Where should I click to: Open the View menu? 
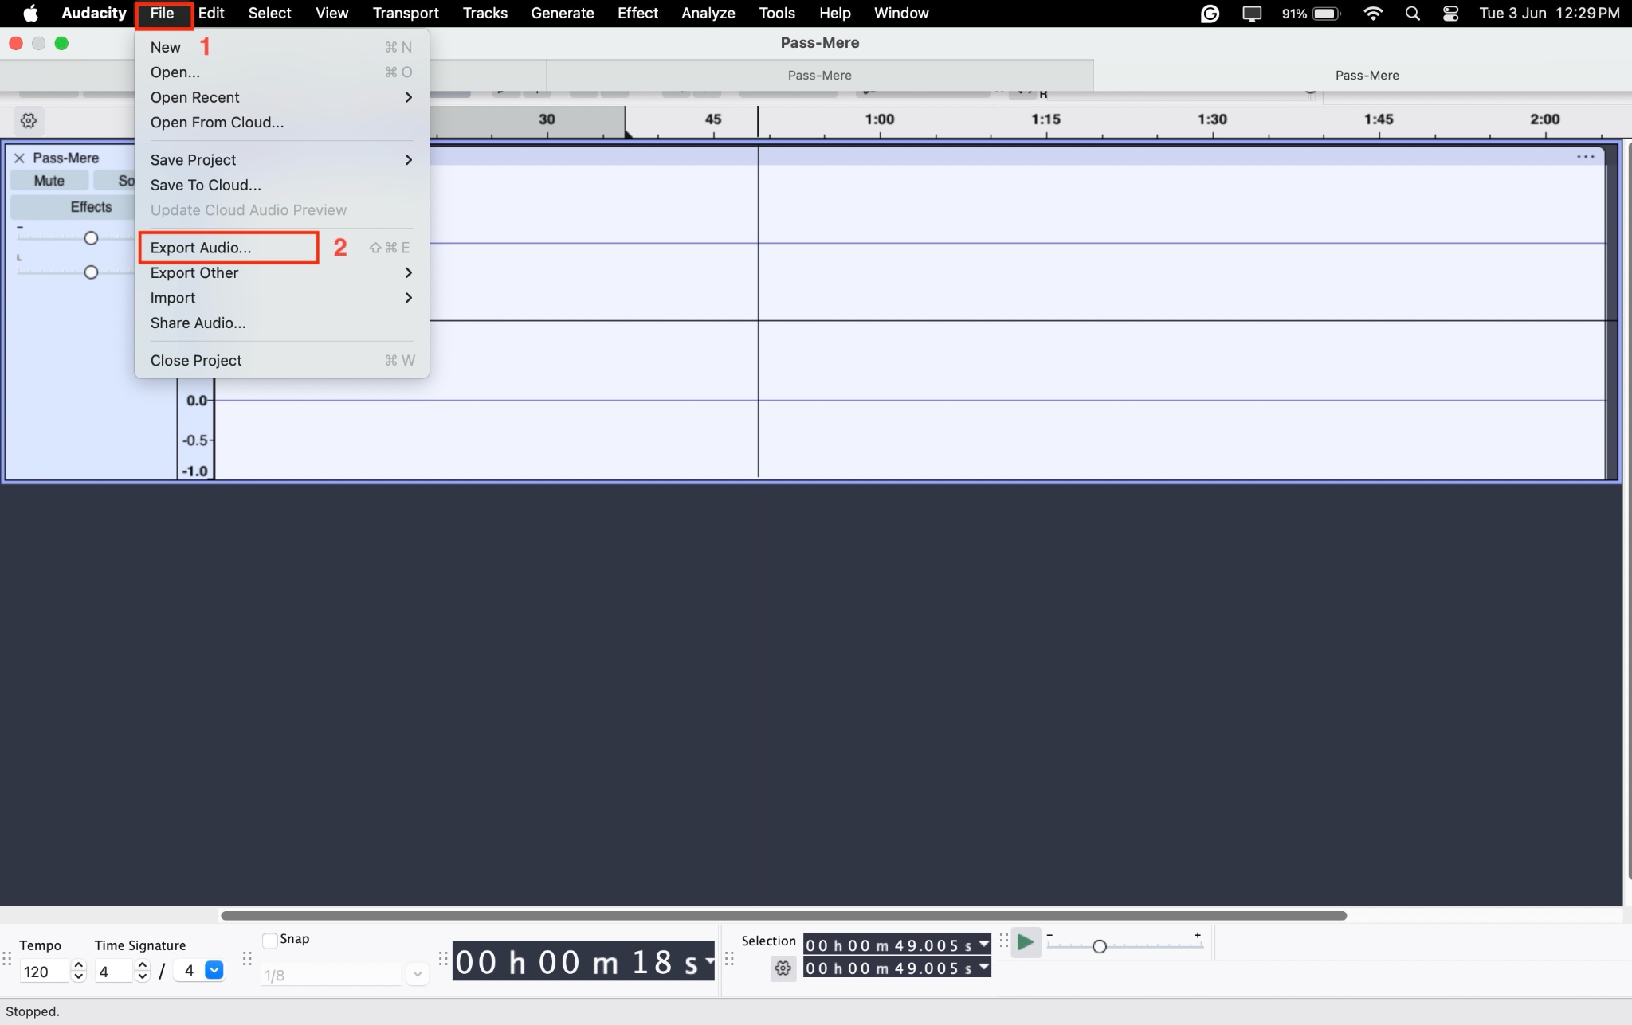[x=331, y=14]
